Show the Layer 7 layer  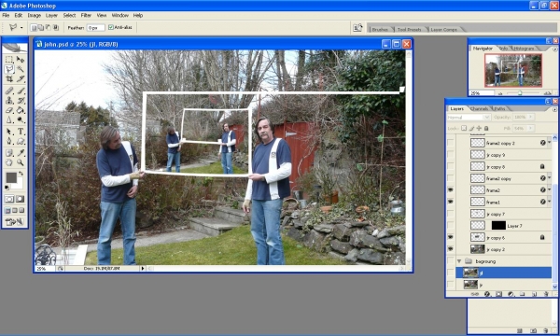[451, 225]
